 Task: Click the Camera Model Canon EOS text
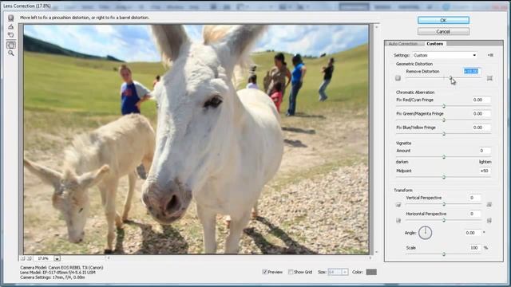(61, 268)
